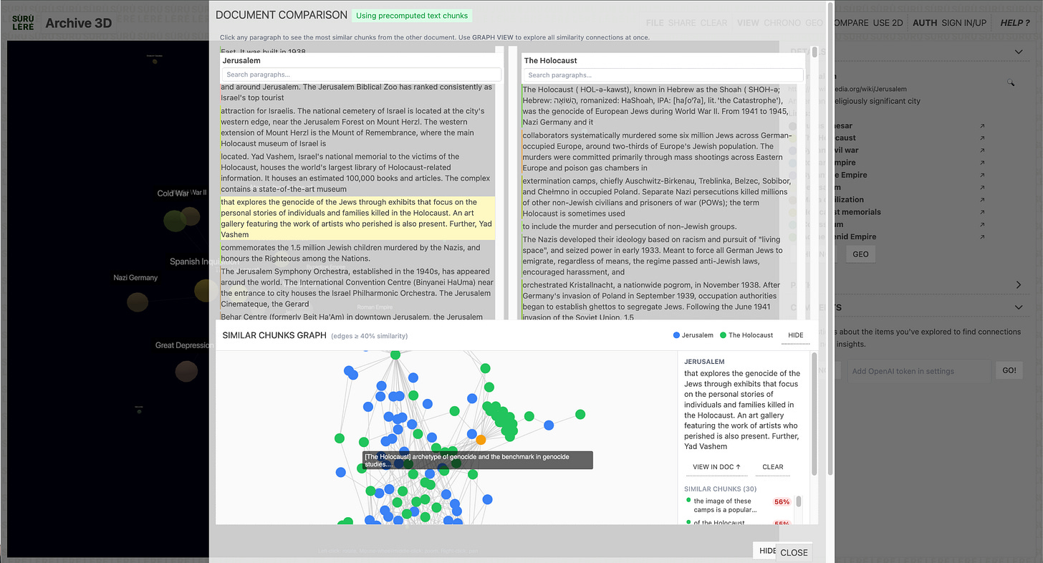This screenshot has width=1043, height=563.
Task: Click the graph side panel scrollbar
Action: click(814, 413)
